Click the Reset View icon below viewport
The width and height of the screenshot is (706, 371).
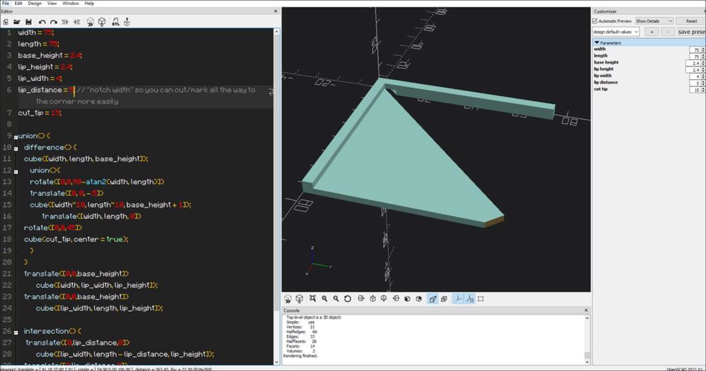(x=347, y=298)
